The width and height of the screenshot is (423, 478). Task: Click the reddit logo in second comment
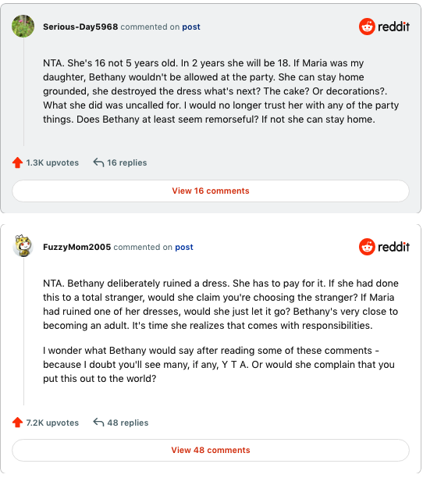(384, 247)
